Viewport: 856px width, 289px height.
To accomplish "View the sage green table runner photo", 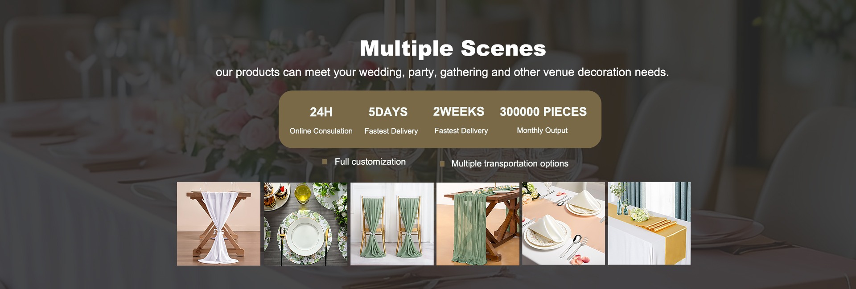I will click(x=478, y=224).
